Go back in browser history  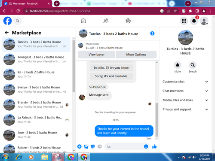click(x=4, y=11)
